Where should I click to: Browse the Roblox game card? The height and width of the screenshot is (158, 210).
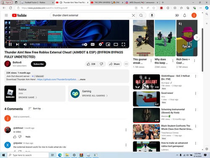(x=35, y=94)
